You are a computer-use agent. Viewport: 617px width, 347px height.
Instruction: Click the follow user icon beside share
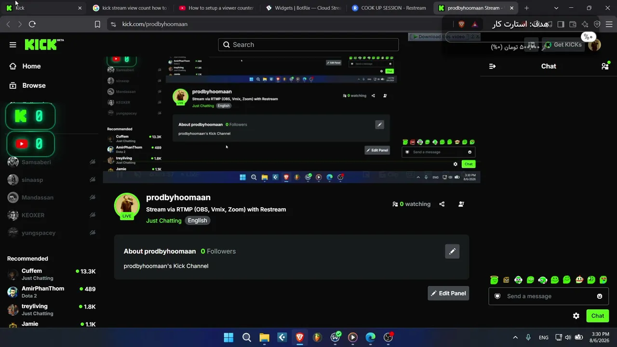[x=461, y=204]
